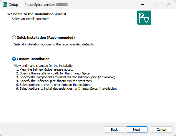Click the "Welcome to the Installation Wizard" heading

[x=36, y=14]
